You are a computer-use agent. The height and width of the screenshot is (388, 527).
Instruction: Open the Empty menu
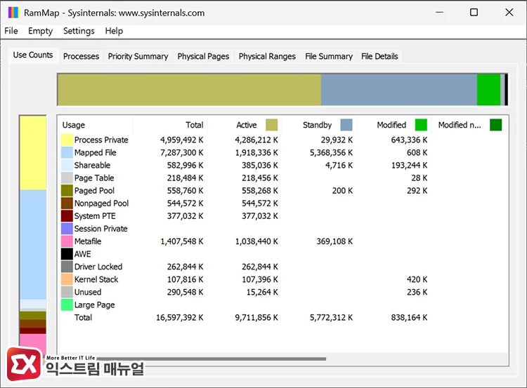tap(40, 31)
